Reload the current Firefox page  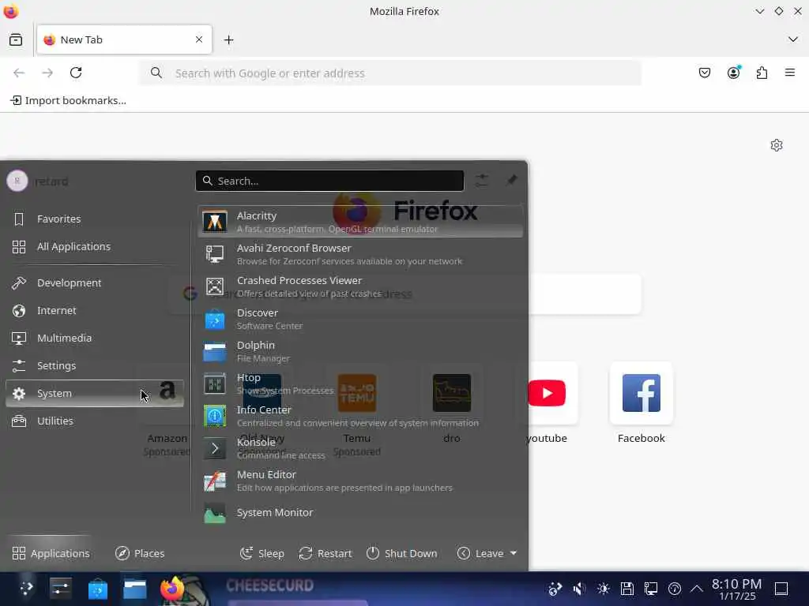pos(76,73)
